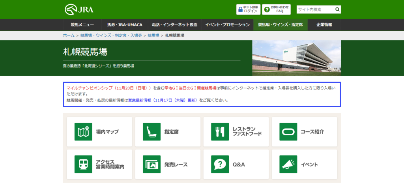Click the アクセス train icon
This screenshot has width=404, height=185.
83,164
